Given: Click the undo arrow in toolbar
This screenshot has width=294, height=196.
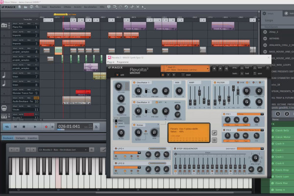Looking at the screenshot, I should tap(126, 7).
